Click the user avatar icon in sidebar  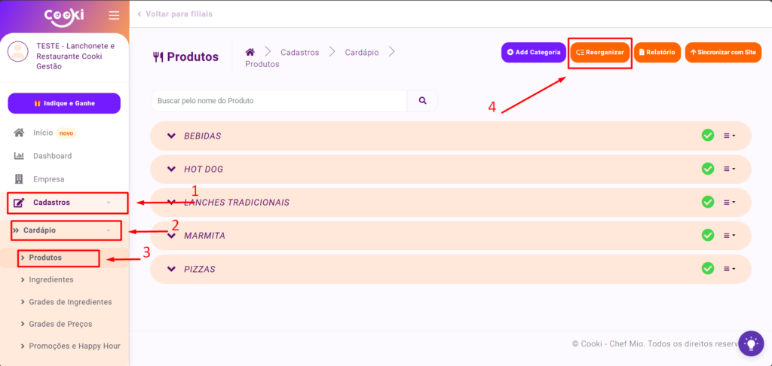18,52
